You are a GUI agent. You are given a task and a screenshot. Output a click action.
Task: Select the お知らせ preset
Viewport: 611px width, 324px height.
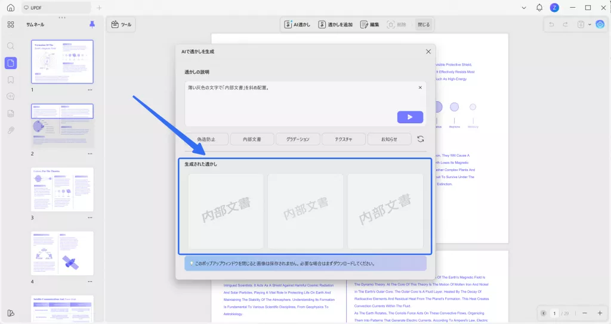[389, 139]
